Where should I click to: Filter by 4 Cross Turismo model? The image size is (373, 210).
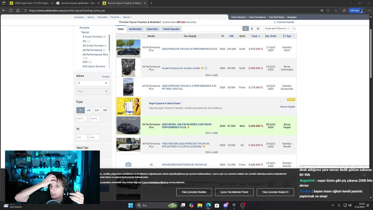92,37
